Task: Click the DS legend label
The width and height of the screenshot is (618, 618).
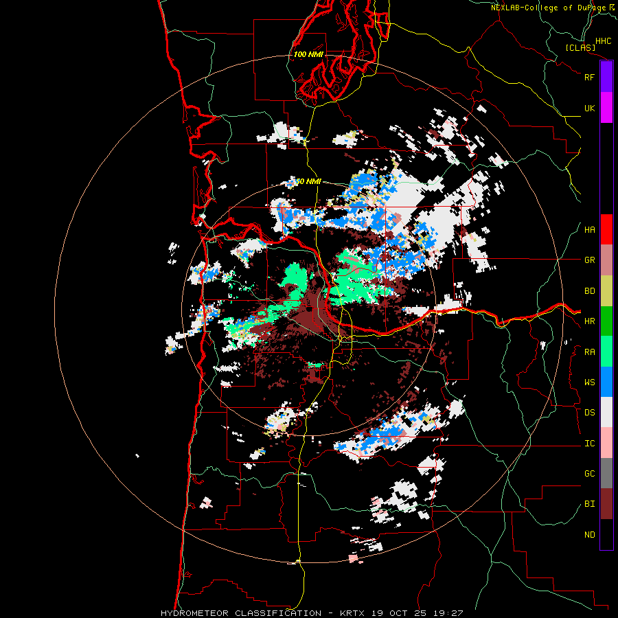Action: (589, 413)
